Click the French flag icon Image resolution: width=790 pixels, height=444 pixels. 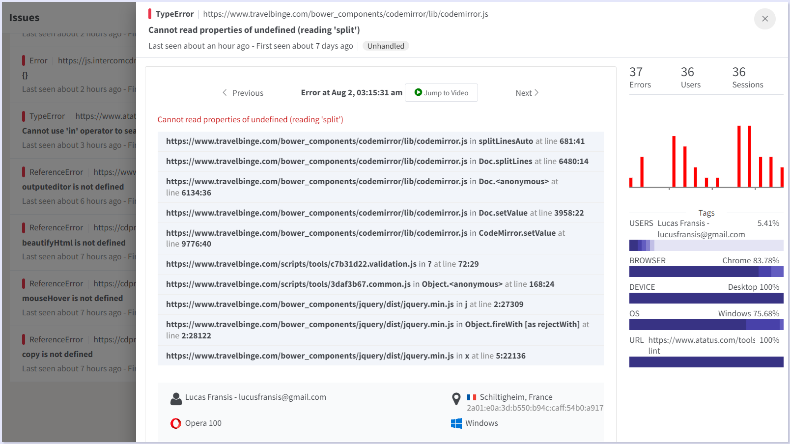pos(471,397)
